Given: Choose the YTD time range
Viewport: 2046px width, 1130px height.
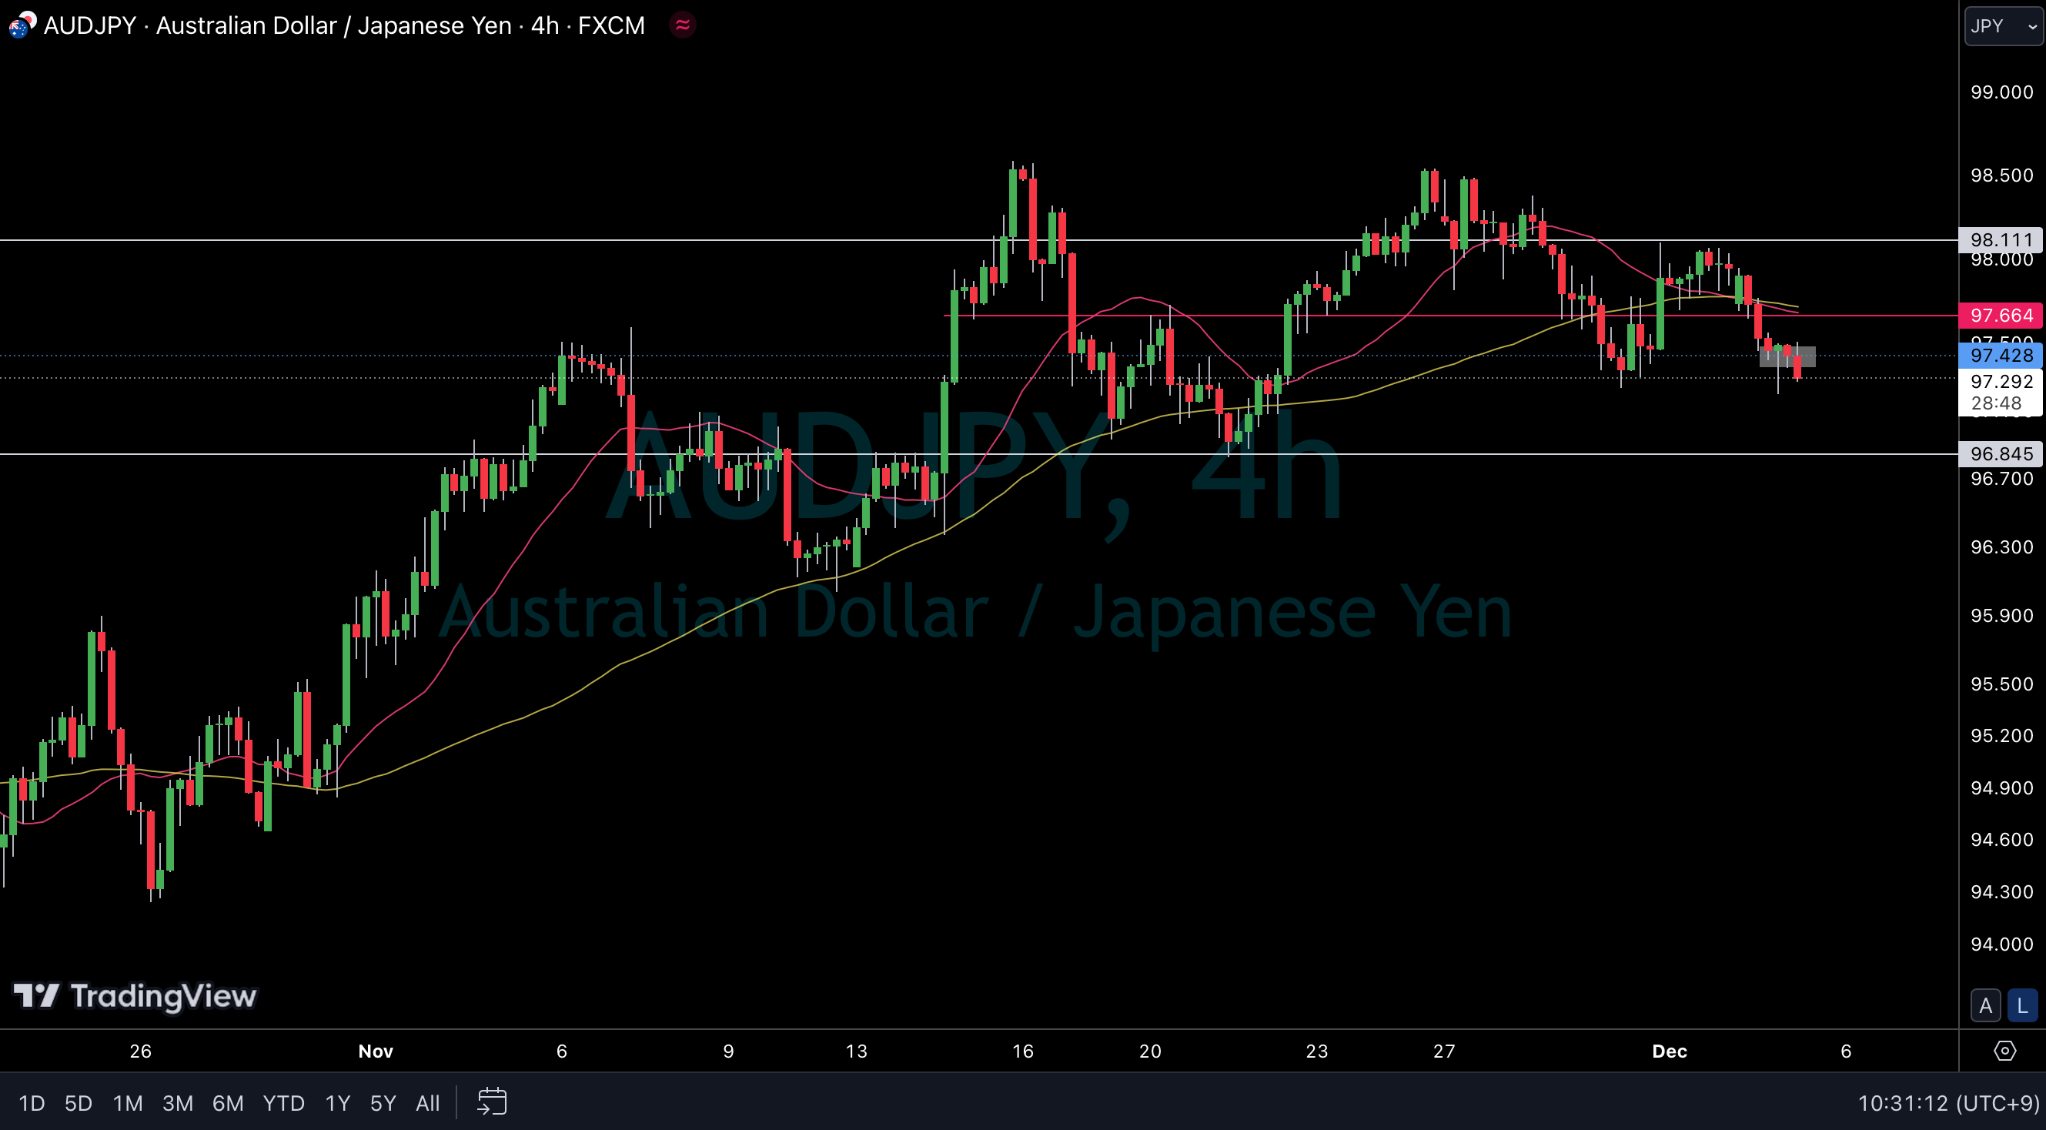Looking at the screenshot, I should (x=283, y=1103).
